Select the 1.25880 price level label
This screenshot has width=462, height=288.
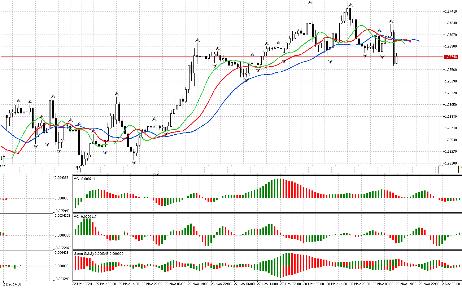(x=452, y=117)
